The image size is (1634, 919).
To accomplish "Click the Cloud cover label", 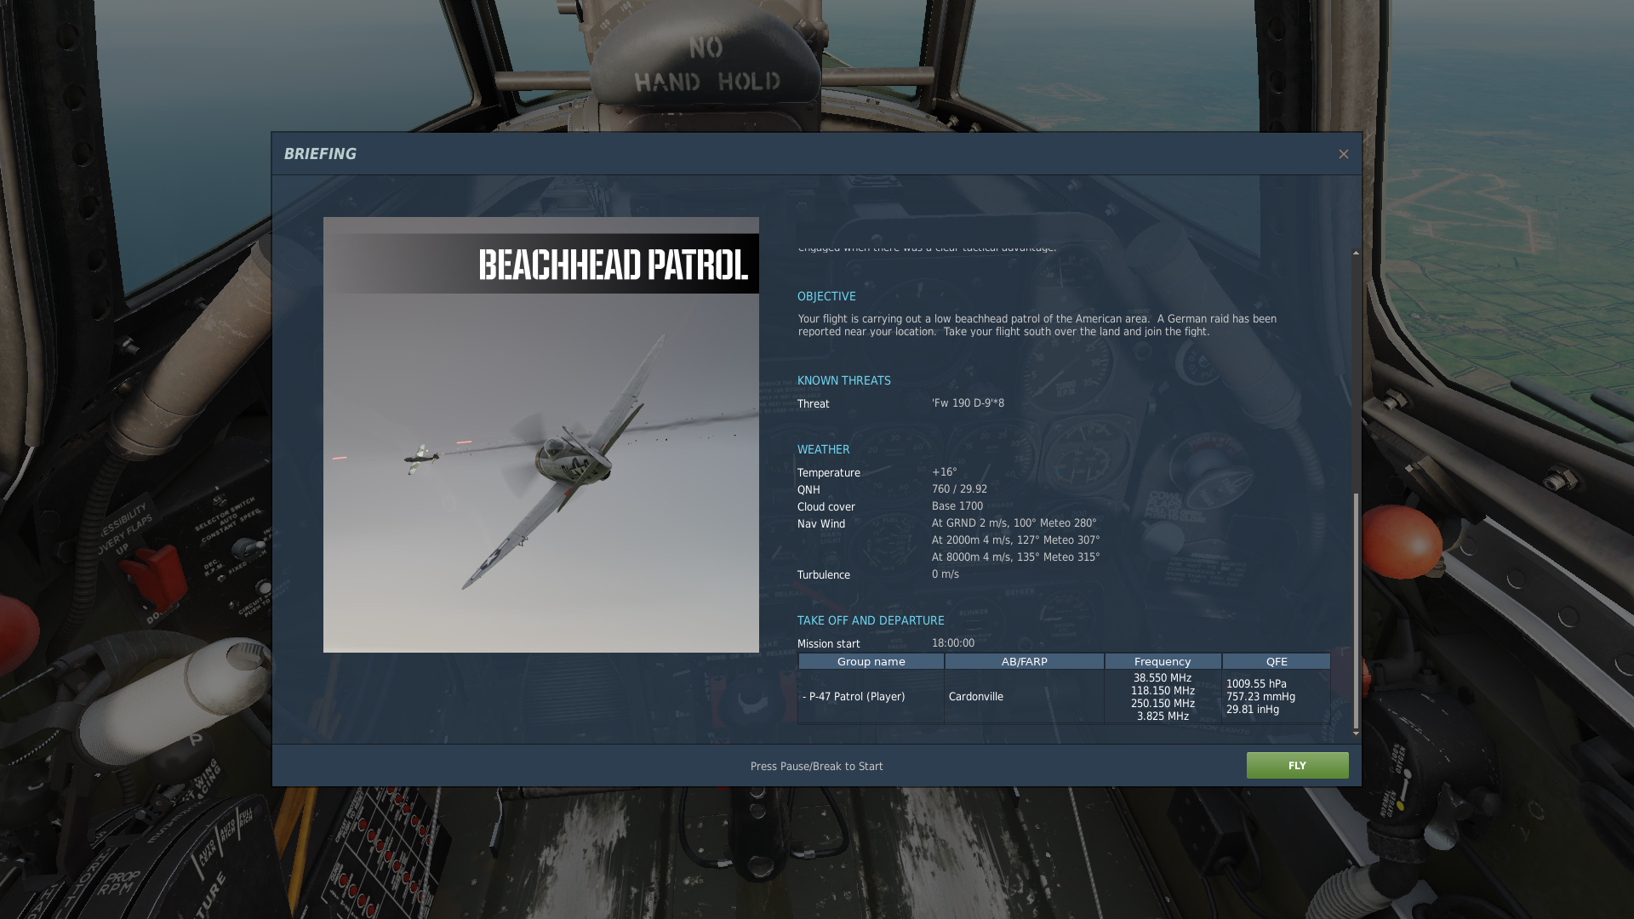I will 826,507.
